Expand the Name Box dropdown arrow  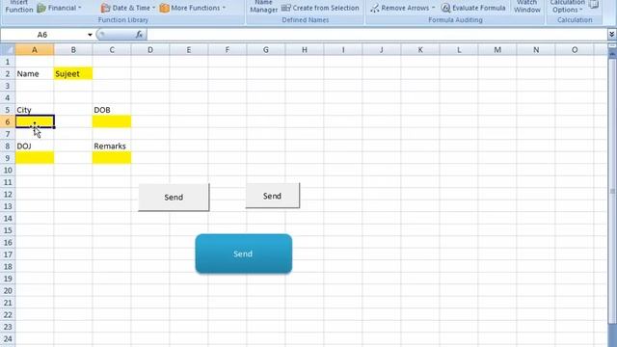tap(90, 35)
